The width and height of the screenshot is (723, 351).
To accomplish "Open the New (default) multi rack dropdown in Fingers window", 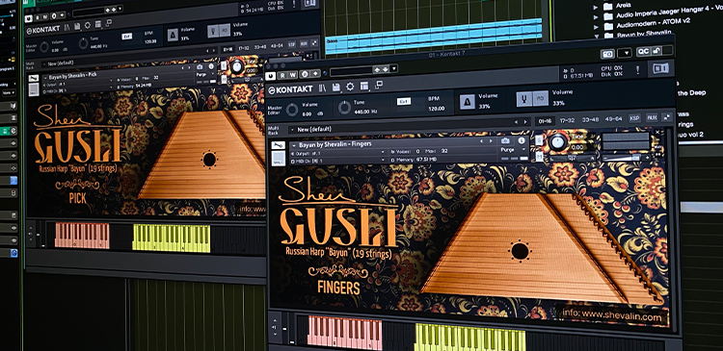I will pyautogui.click(x=292, y=130).
